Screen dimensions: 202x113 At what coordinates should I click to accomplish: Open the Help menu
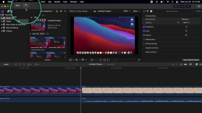tap(82, 2)
